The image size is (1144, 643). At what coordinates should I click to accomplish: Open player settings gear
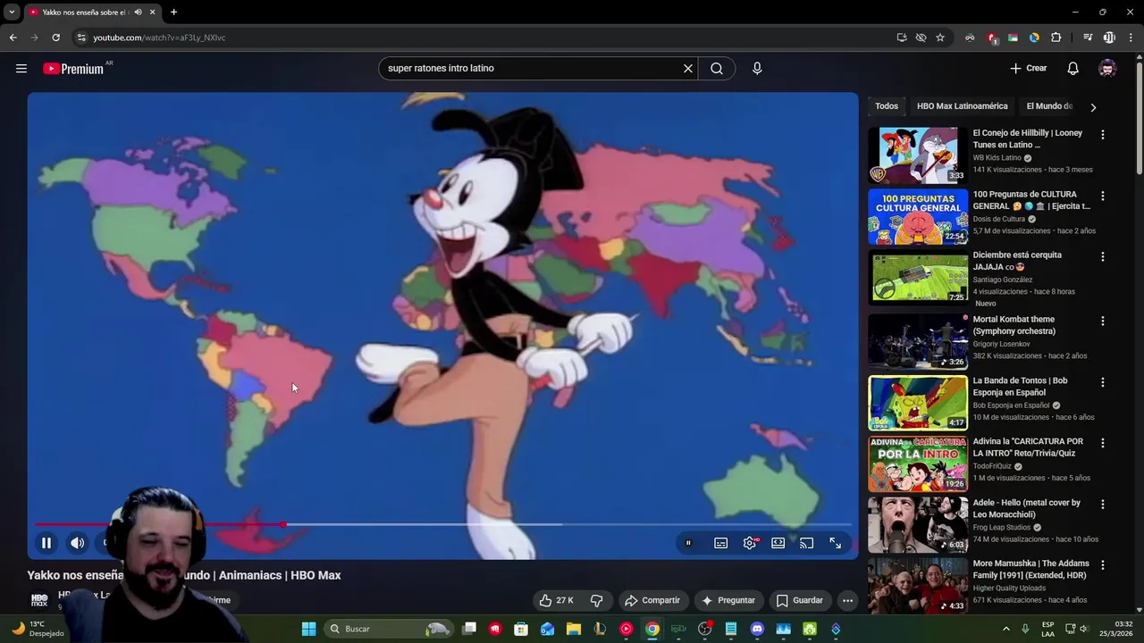[x=750, y=543]
